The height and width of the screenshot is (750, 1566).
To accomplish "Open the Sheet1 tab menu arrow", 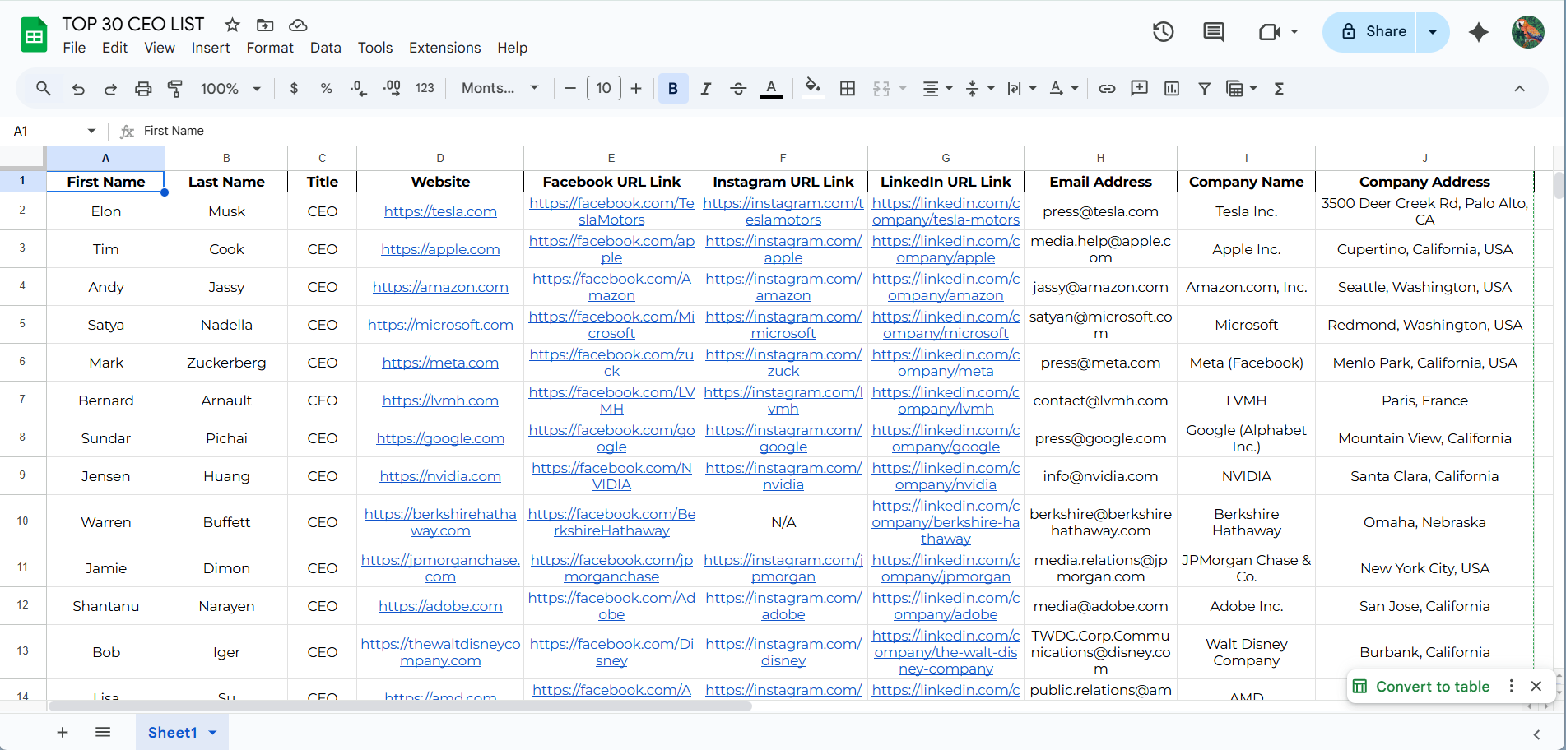I will tap(212, 732).
